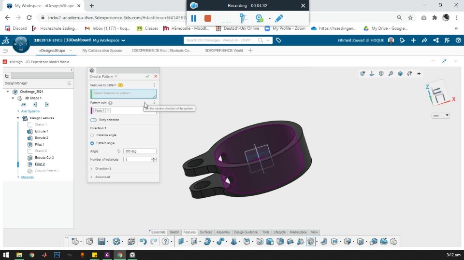The height and width of the screenshot is (260, 464).
Task: Click the reverse direction icon beside Angle
Action: [x=119, y=151]
